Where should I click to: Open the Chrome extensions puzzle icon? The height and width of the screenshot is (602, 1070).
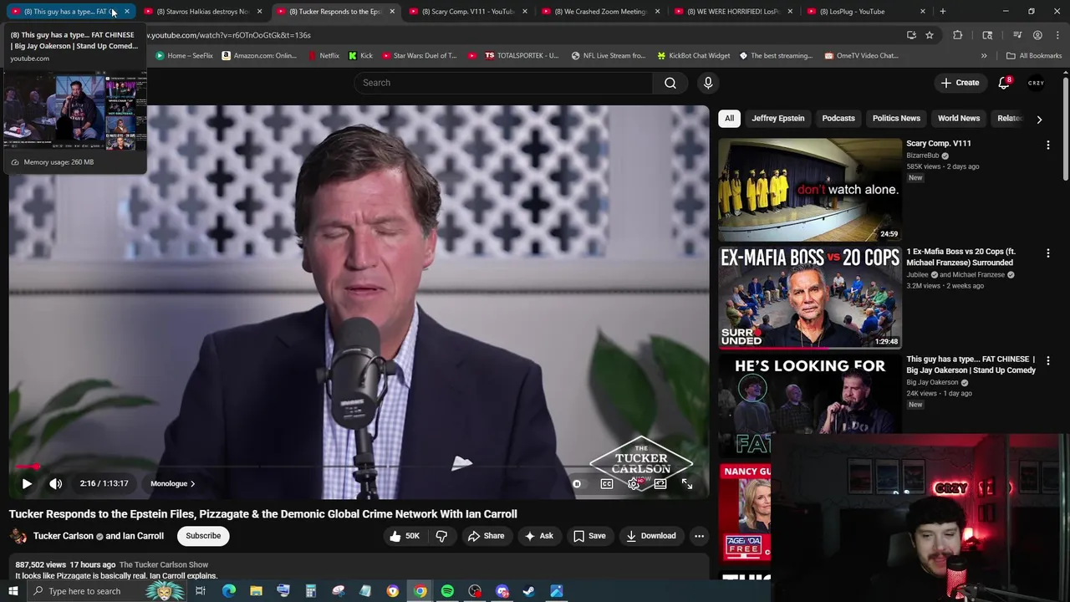[x=958, y=35]
